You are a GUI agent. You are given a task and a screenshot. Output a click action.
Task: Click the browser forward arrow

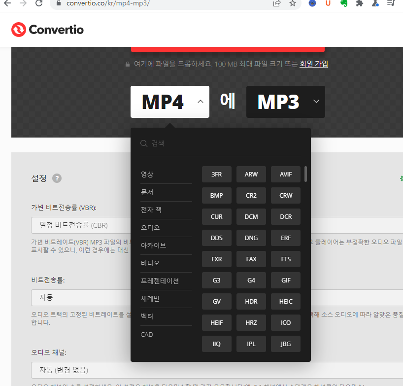point(23,3)
